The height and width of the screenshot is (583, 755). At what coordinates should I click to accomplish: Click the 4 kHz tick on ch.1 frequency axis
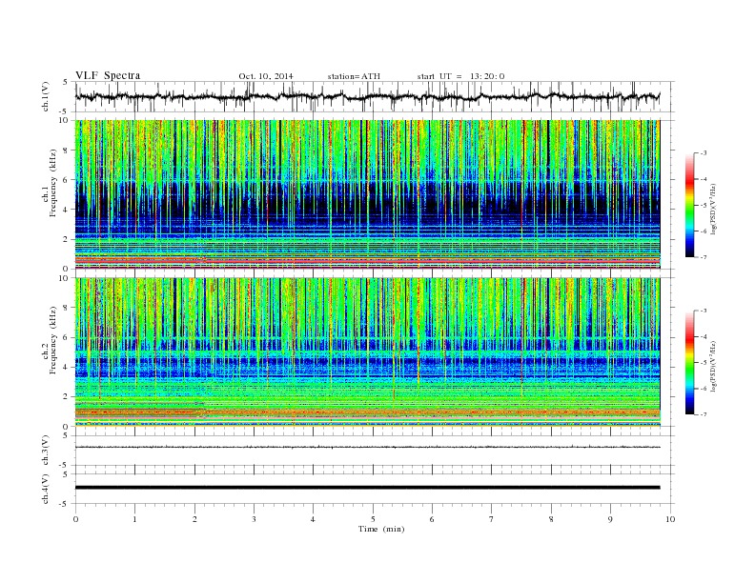pos(67,210)
